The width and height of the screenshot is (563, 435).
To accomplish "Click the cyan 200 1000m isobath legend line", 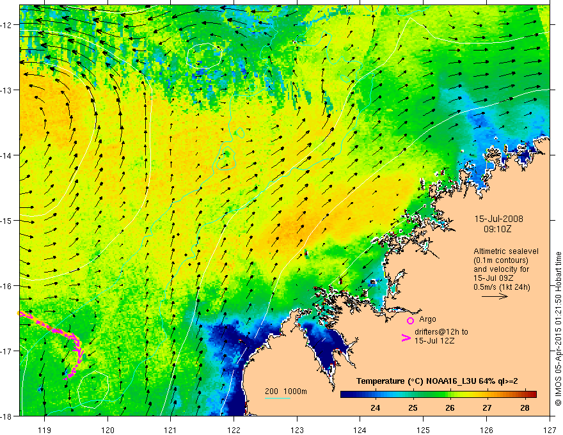I will [278, 398].
